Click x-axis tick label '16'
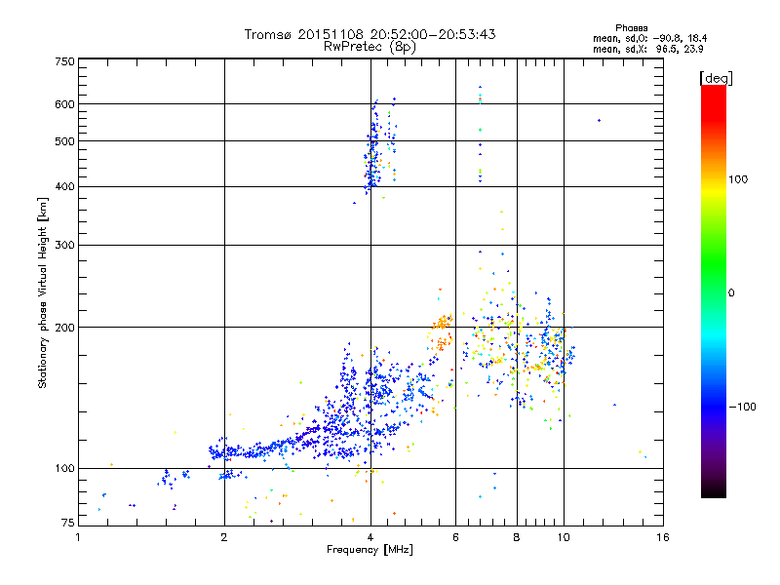The height and width of the screenshot is (585, 780). (663, 537)
